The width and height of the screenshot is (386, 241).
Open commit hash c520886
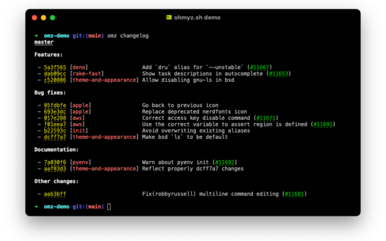click(x=55, y=80)
